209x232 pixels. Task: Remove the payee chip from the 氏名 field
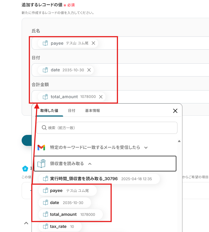(93, 43)
